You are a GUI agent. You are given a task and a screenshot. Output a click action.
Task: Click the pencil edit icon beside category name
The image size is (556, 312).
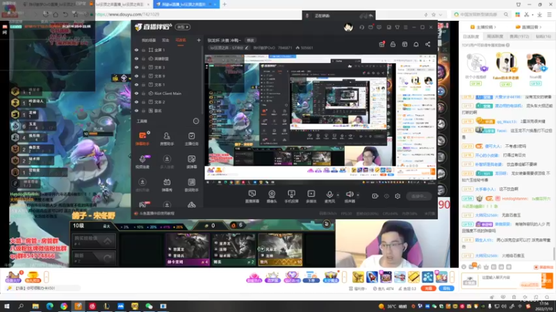click(x=247, y=48)
